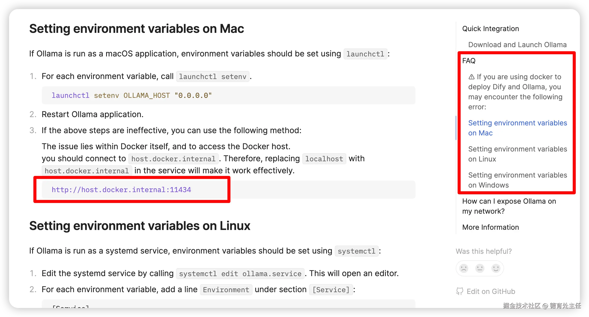Click the sad face feedback icon
Screen dimensions: 589x317
(x=464, y=268)
